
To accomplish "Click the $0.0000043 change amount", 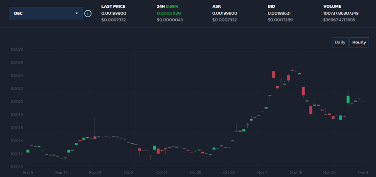I will click(170, 20).
